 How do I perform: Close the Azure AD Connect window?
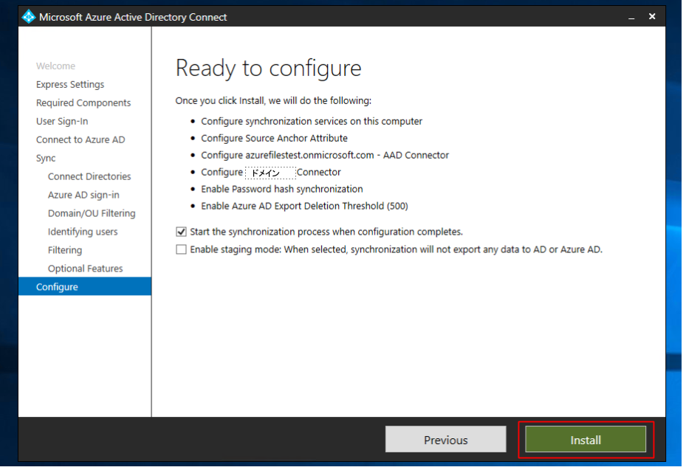[x=652, y=16]
